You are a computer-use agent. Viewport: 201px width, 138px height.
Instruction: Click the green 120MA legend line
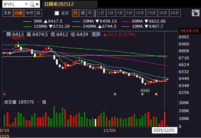[x=28, y=26]
